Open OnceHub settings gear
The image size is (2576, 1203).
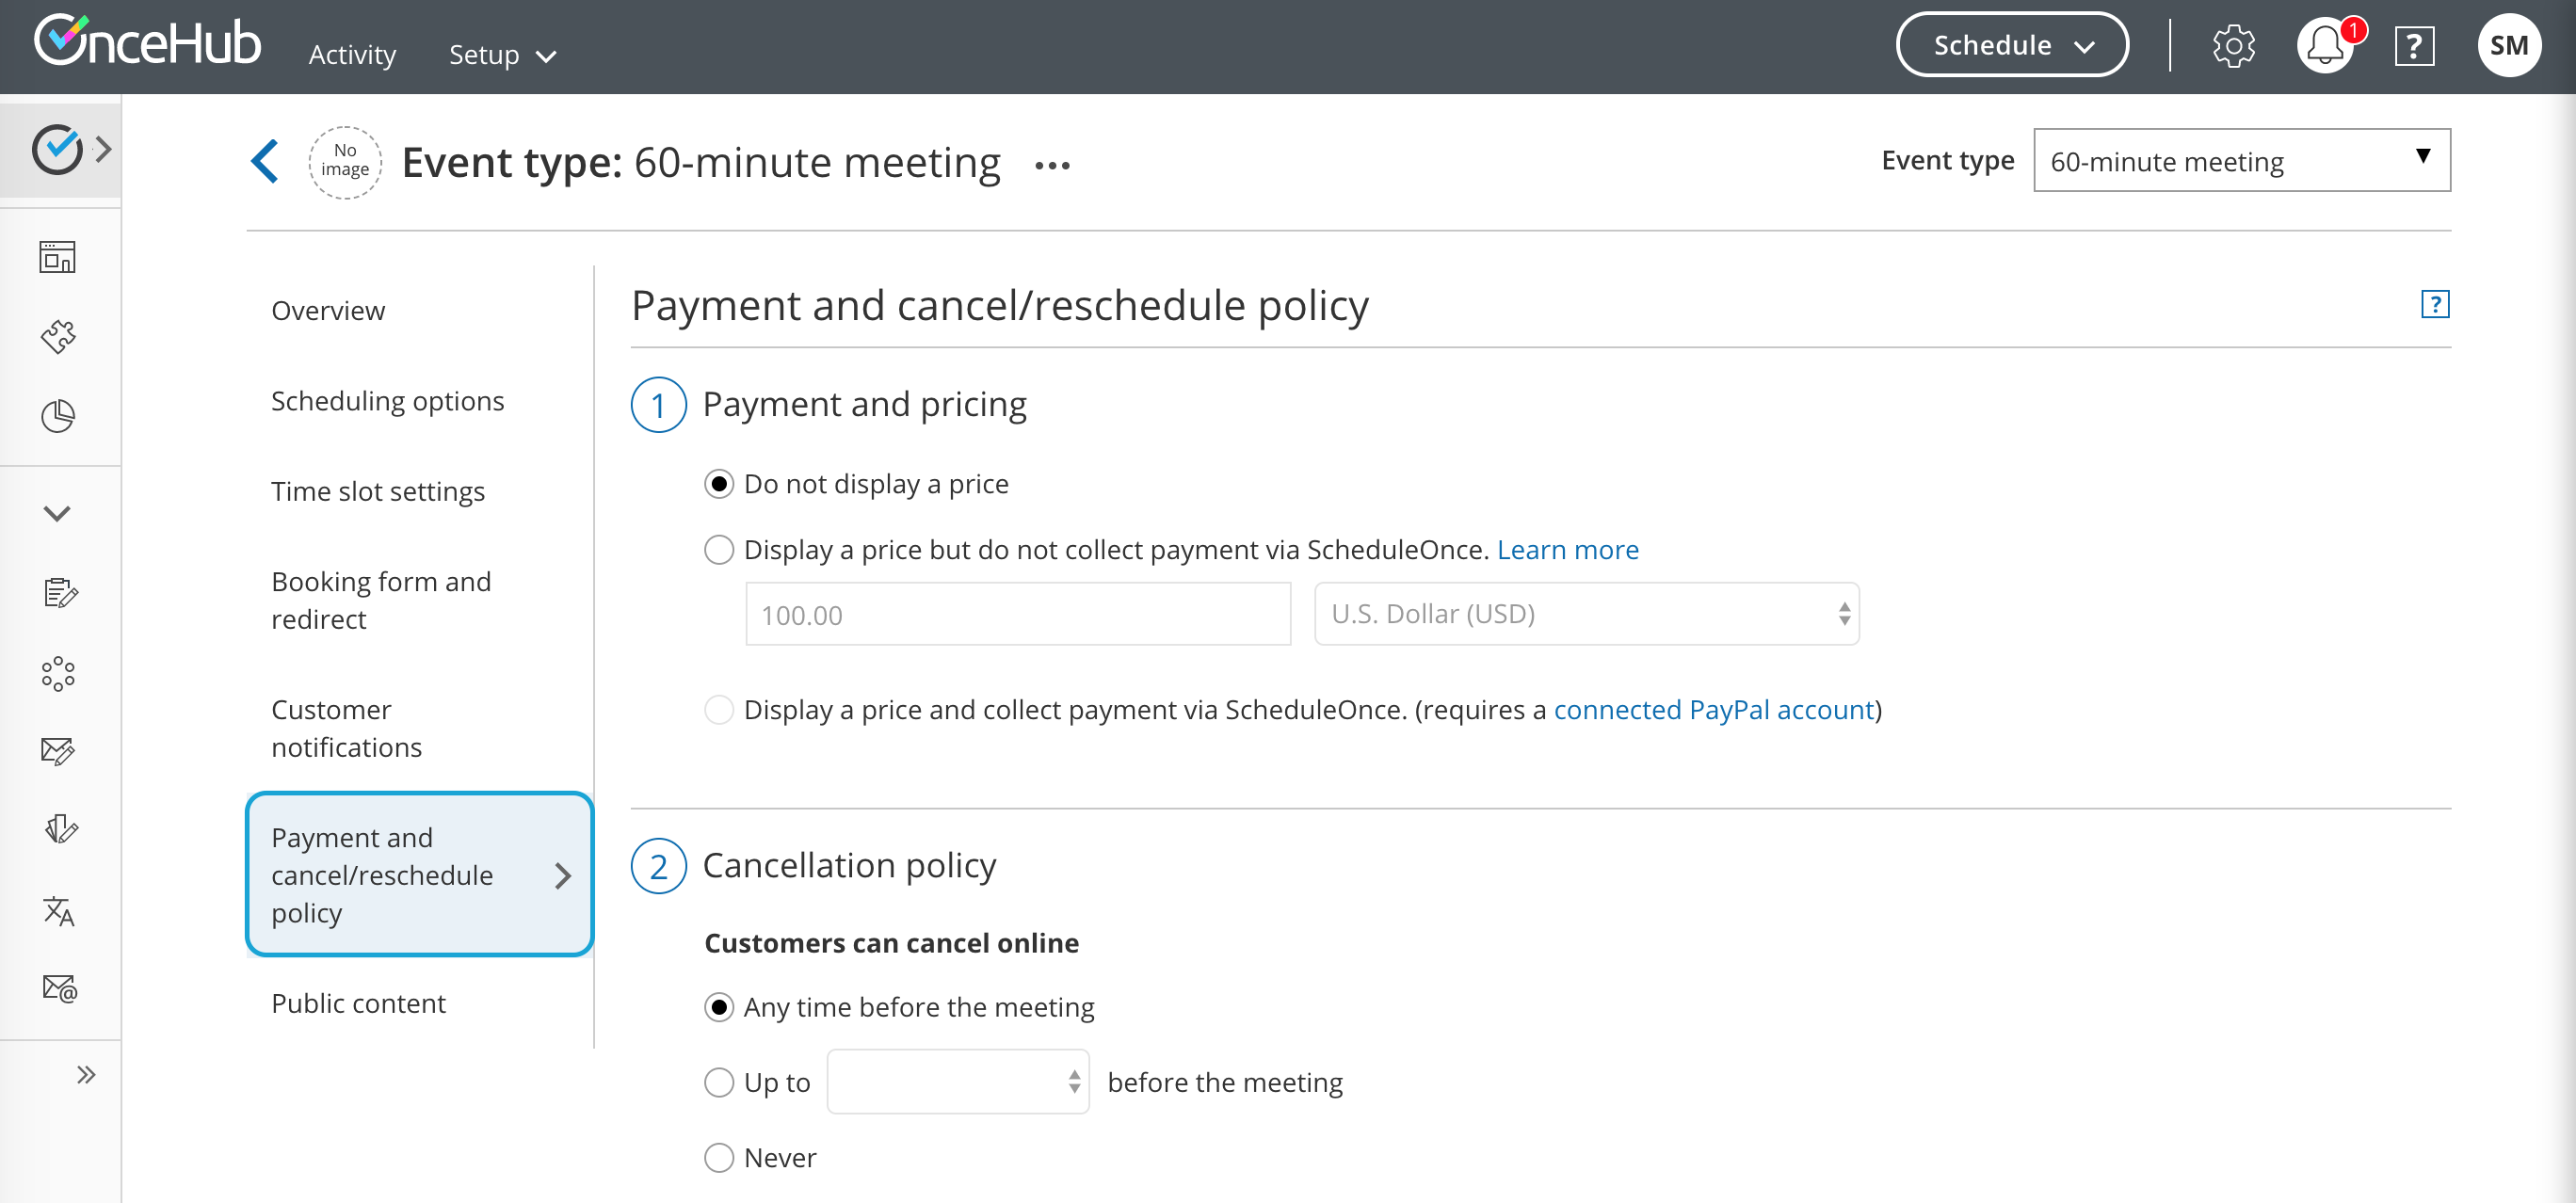tap(2235, 46)
